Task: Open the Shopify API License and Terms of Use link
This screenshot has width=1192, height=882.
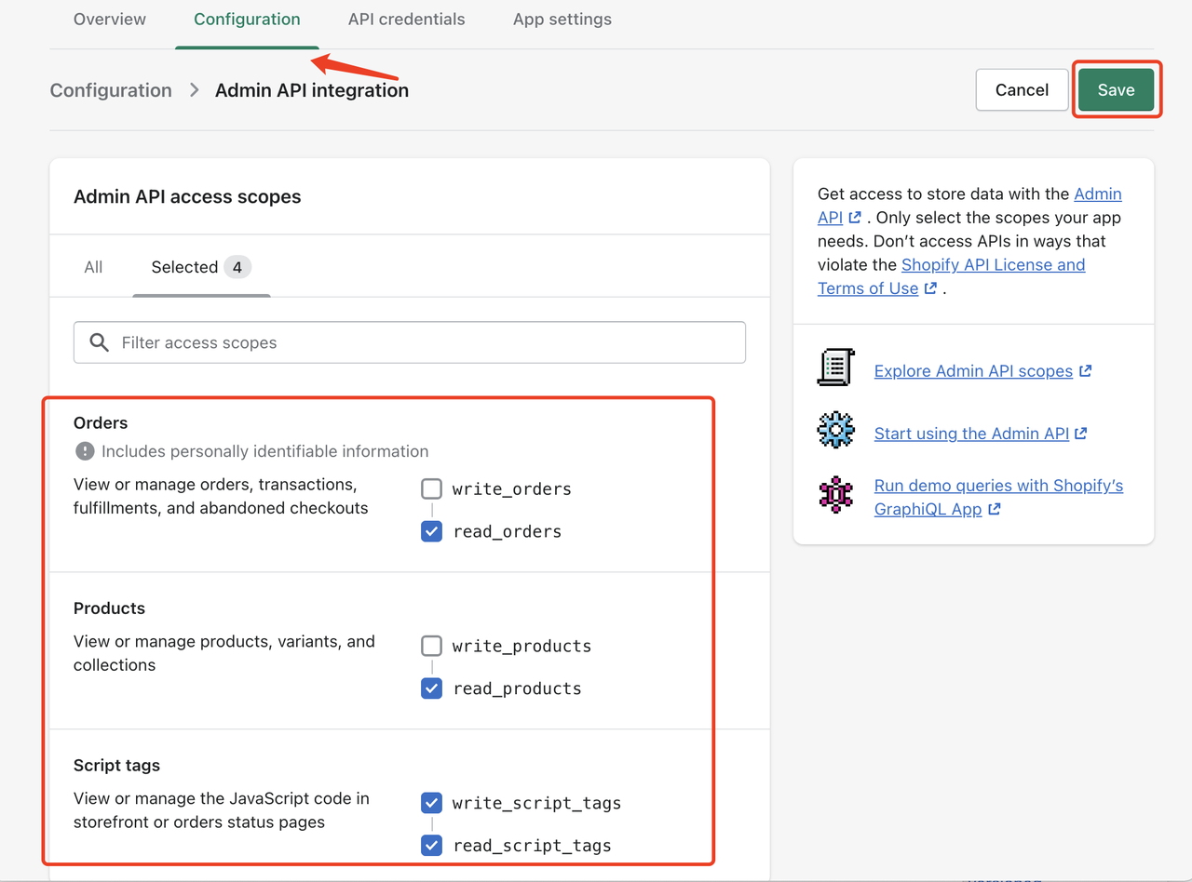Action: (x=993, y=264)
